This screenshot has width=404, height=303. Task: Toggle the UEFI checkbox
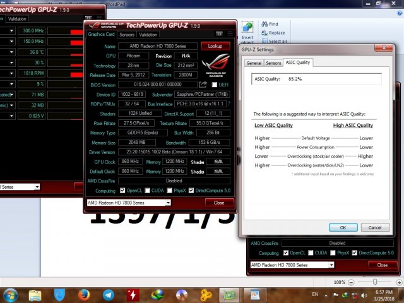[x=215, y=85]
